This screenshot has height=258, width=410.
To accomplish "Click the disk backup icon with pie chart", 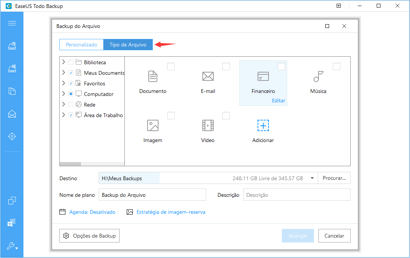I will coord(12,46).
